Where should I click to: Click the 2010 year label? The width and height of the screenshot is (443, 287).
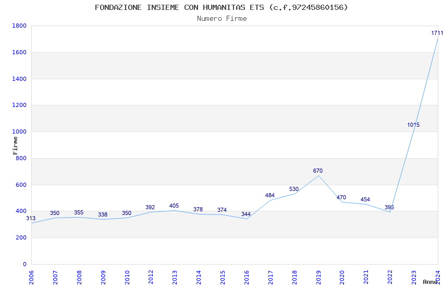coord(127,278)
